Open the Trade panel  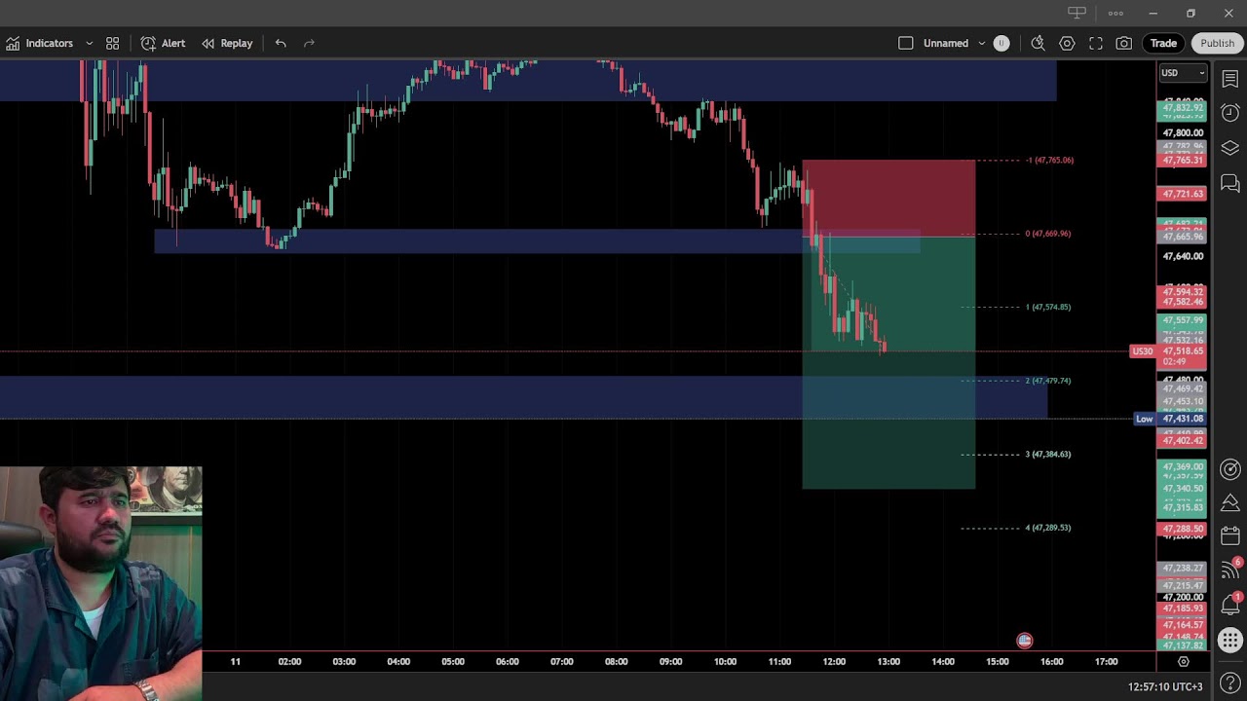1163,43
